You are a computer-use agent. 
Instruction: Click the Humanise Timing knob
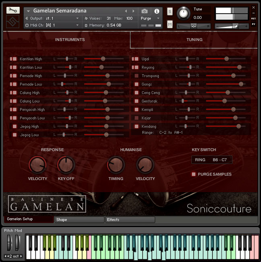pos(116,165)
